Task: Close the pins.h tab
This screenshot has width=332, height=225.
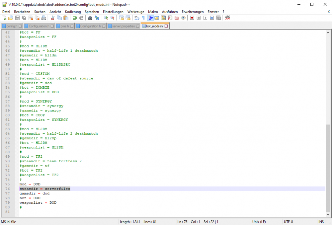Action: 72,26
